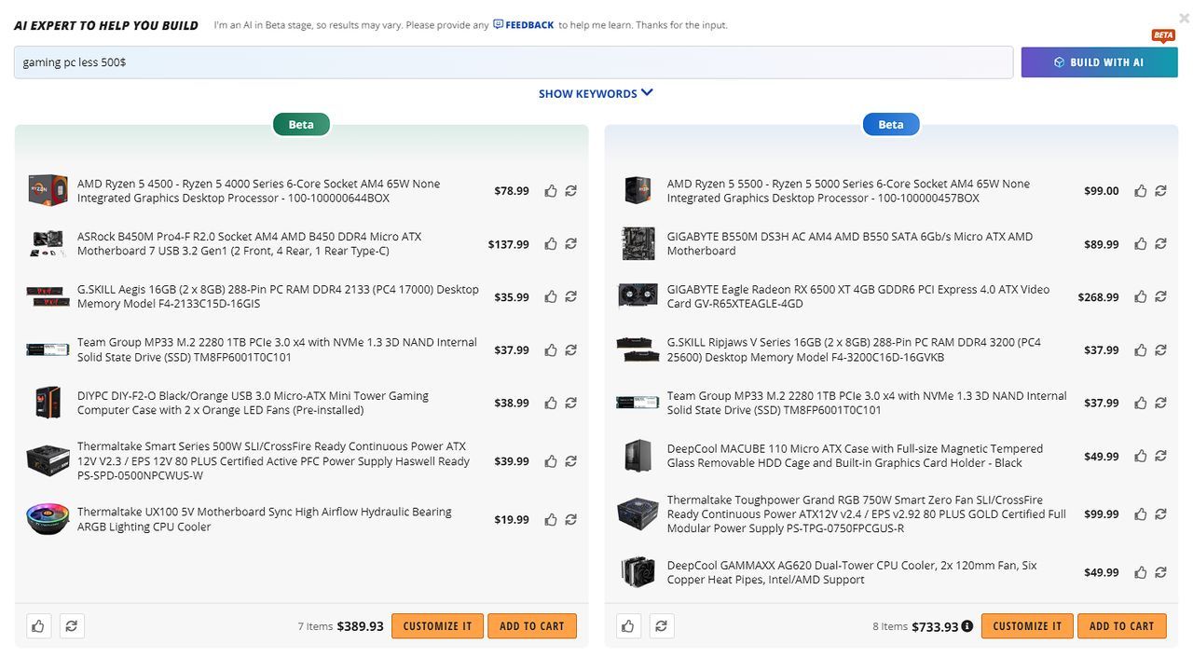Swap the Thermaltake Toughpower Grand RGB 750W
This screenshot has width=1193, height=671.
click(x=1160, y=514)
